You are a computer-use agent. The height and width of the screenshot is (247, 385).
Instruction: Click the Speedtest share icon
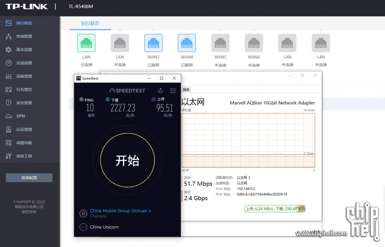coord(161,90)
